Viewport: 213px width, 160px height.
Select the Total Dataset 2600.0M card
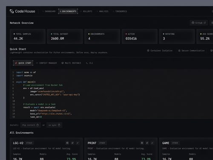[x=65, y=36]
